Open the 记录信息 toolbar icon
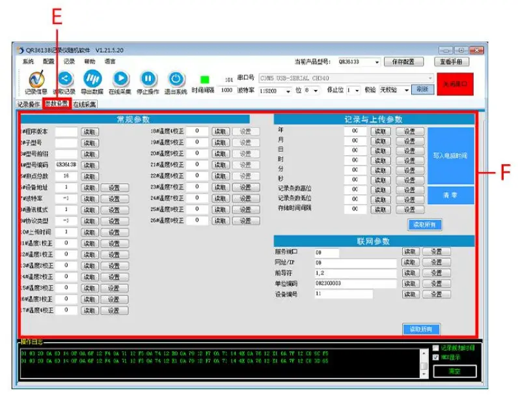 (36, 79)
